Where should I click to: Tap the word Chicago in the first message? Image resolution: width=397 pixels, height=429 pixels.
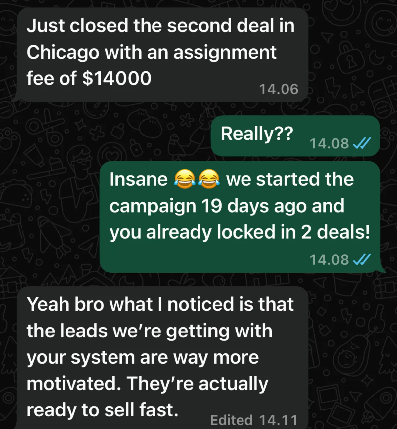click(x=63, y=53)
